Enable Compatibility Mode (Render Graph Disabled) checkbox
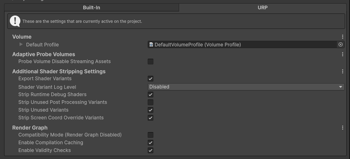The height and width of the screenshot is (159, 350). tap(151, 135)
